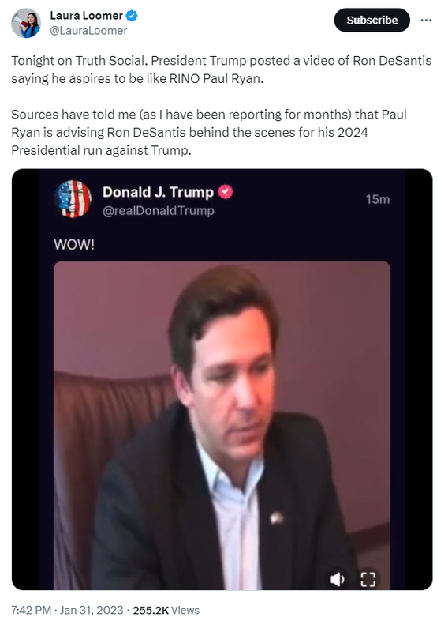Click the paragraph starting 'Sources have told me'
The image size is (437, 632).
click(209, 132)
